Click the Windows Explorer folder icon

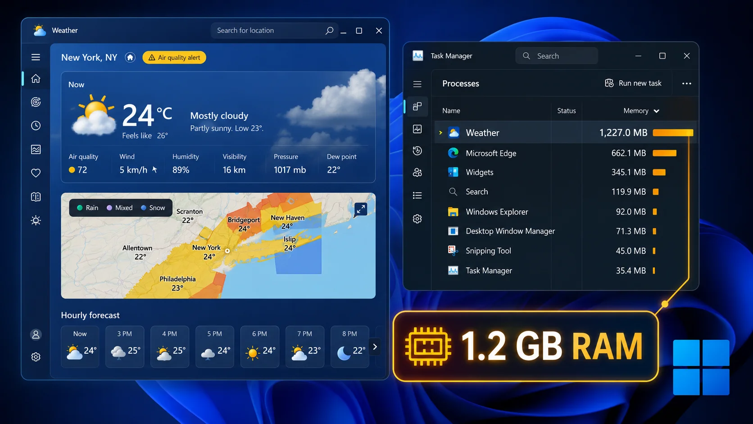(x=453, y=212)
